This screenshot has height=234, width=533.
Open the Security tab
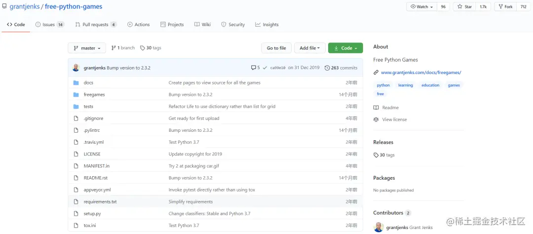click(233, 25)
